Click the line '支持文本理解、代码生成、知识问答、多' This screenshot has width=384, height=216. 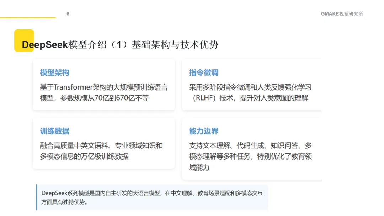click(250, 146)
